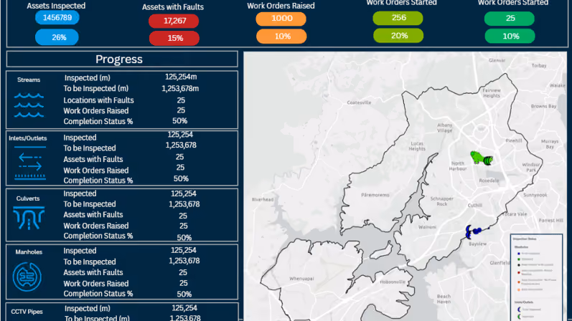Click the CCTV Pipes section label
The width and height of the screenshot is (572, 321).
[27, 312]
